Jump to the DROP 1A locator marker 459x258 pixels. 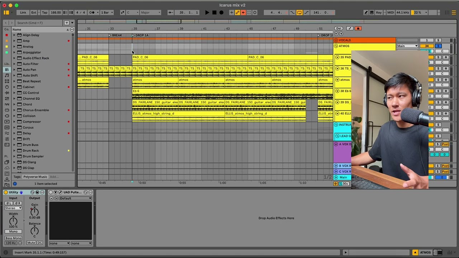point(140,35)
